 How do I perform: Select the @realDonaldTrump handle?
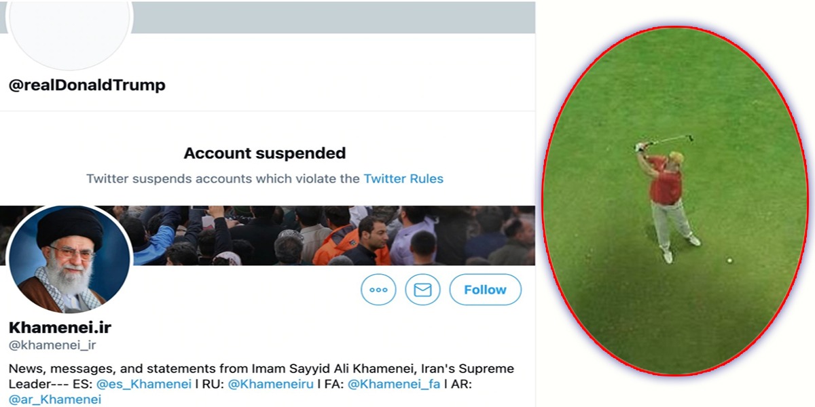point(87,85)
